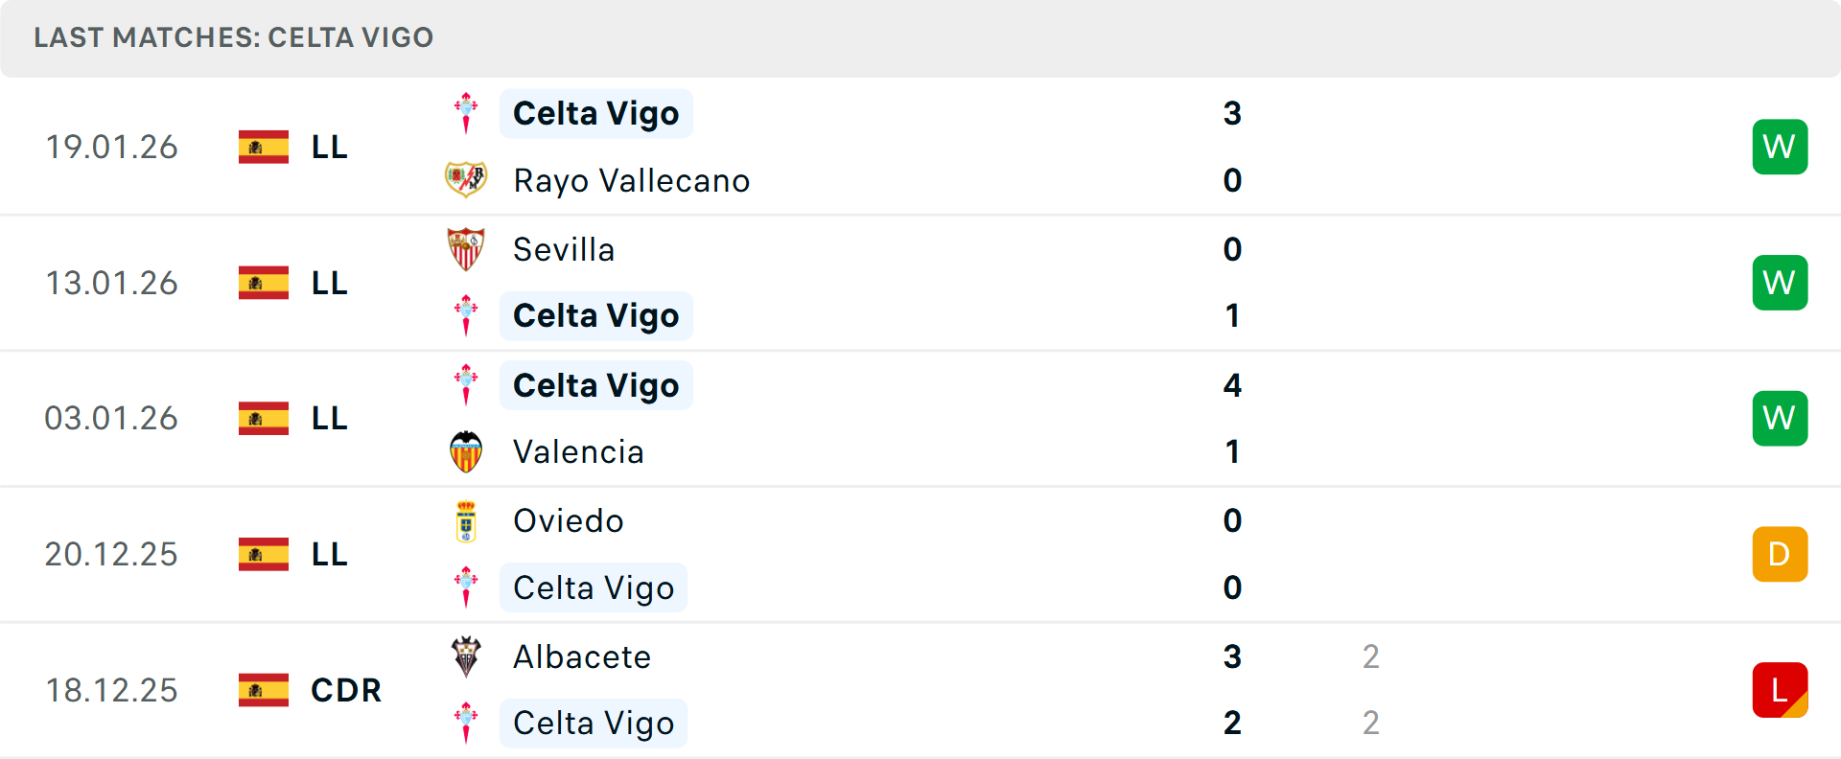Click the Oviedo club crest
This screenshot has width=1841, height=759.
pos(466,521)
